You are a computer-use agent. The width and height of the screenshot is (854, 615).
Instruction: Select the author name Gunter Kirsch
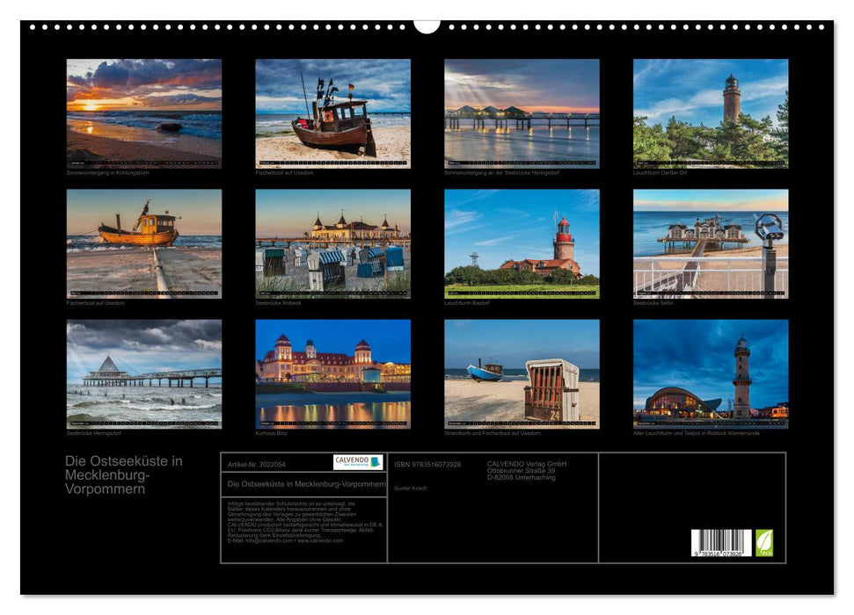click(x=411, y=488)
